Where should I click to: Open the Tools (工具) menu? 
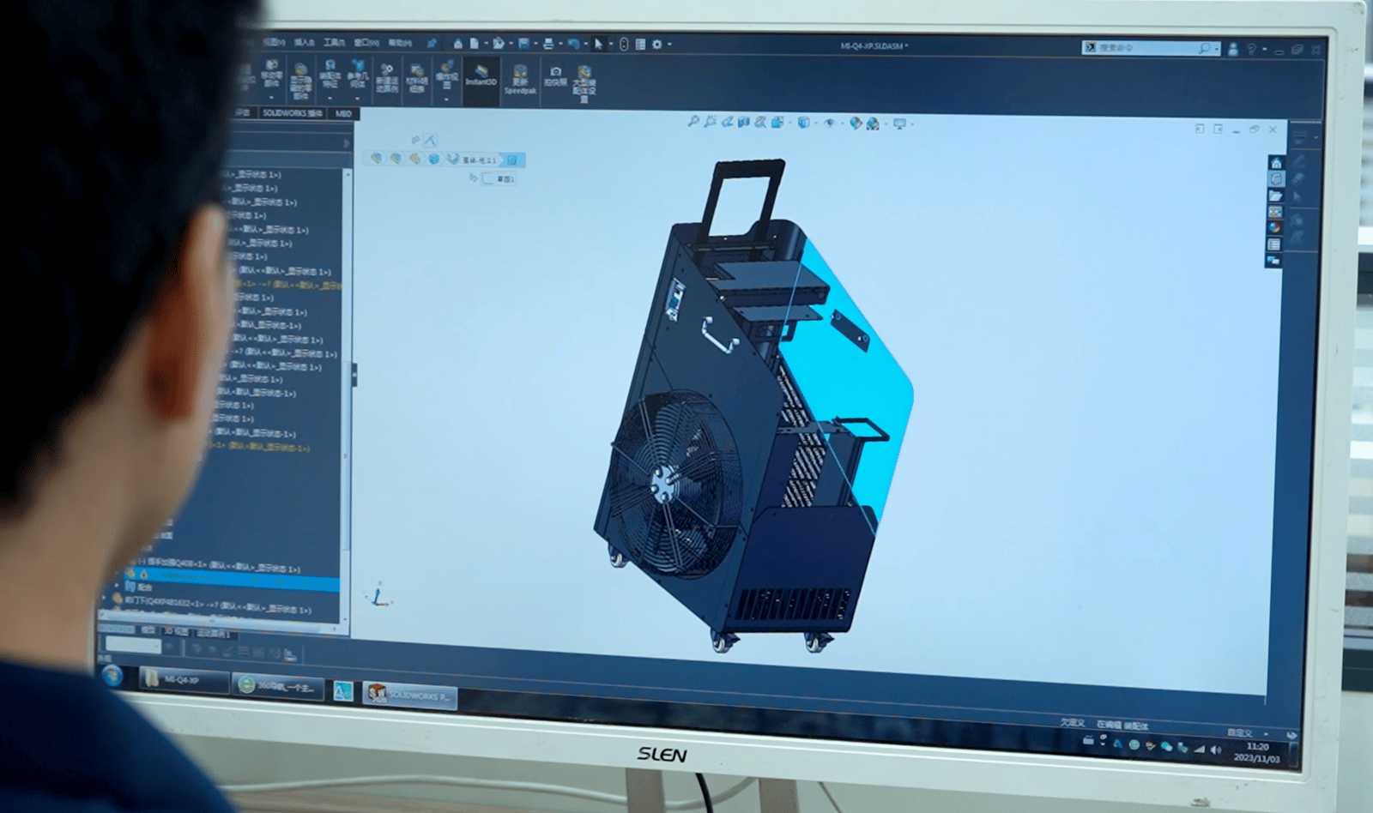(335, 42)
